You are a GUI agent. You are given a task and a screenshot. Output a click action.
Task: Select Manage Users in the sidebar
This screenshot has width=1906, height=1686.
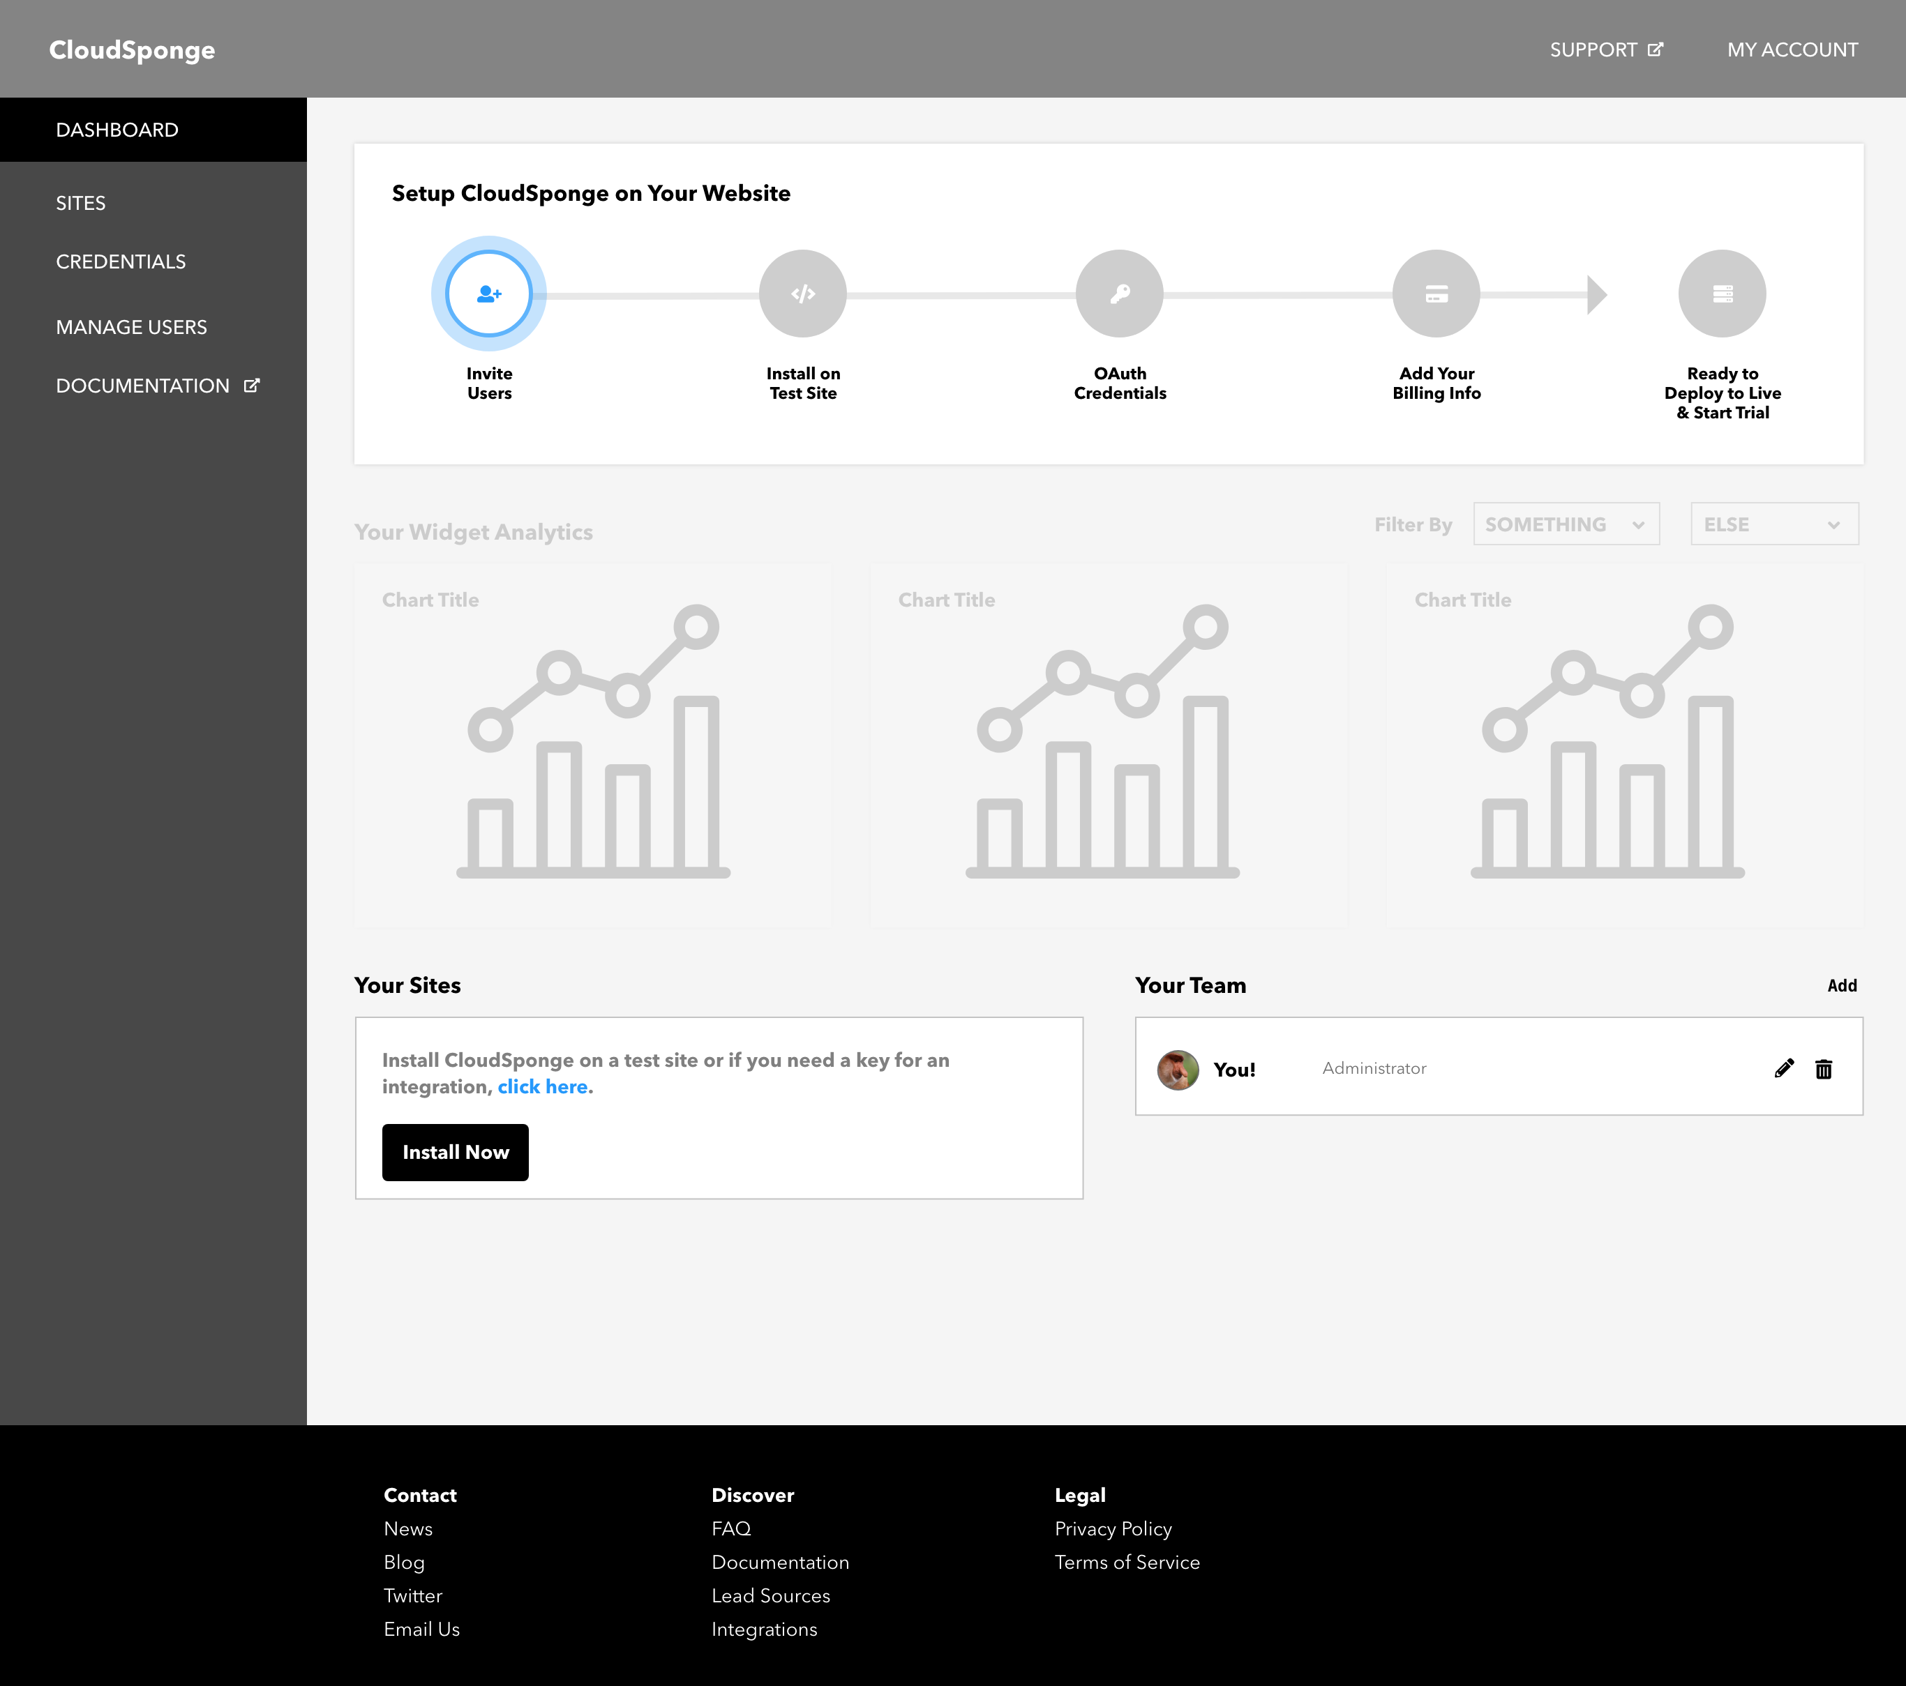click(131, 327)
